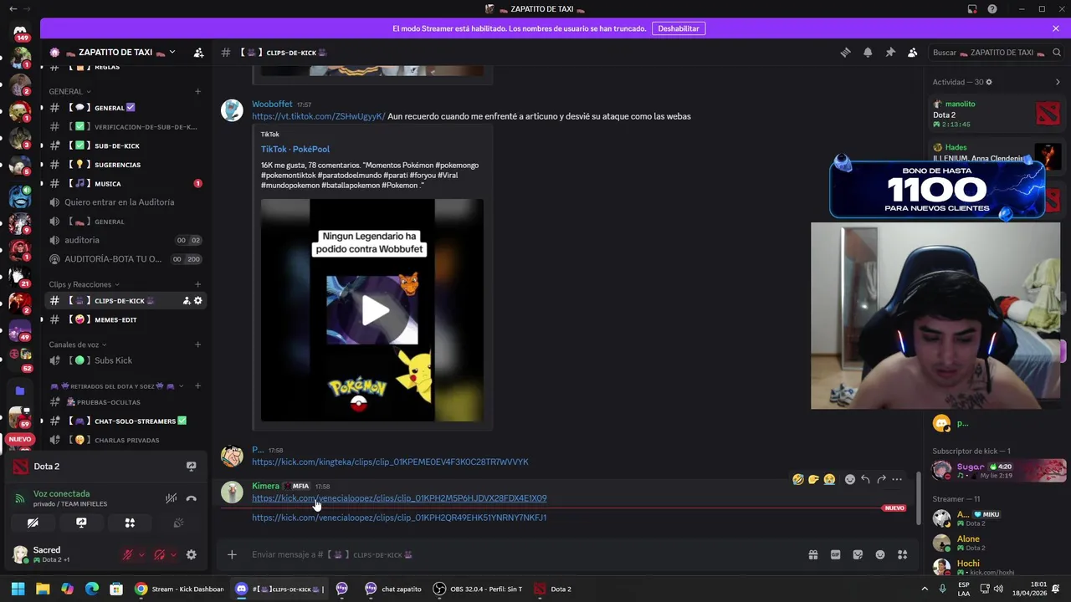Image resolution: width=1071 pixels, height=602 pixels.
Task: Open the Threads icon in channel header
Action: [x=845, y=52]
